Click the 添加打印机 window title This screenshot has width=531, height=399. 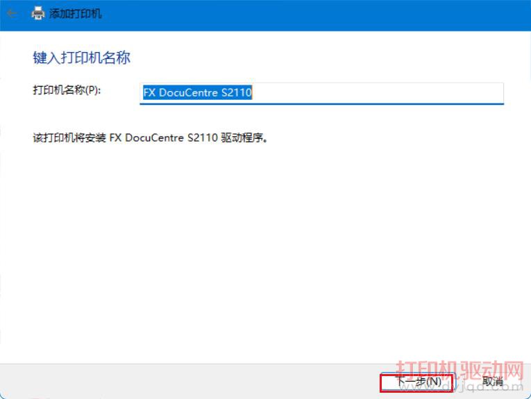(75, 14)
